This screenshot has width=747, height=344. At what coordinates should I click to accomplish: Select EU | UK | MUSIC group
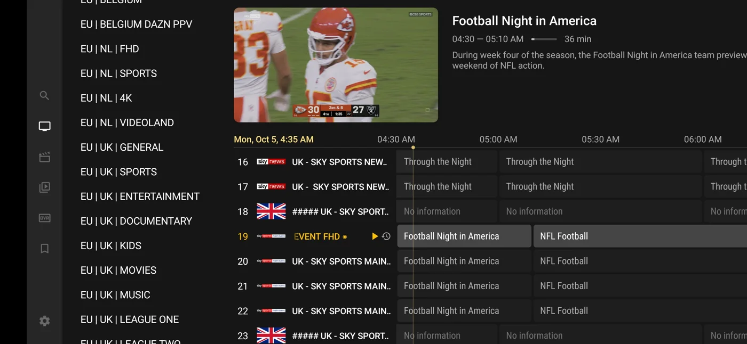[115, 295]
